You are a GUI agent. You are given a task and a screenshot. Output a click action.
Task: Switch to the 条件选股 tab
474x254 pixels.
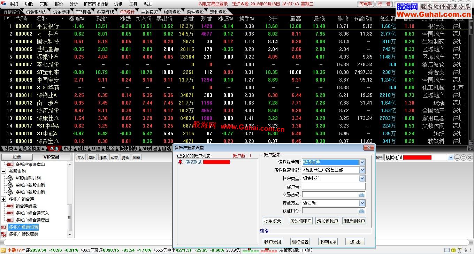(195, 11)
